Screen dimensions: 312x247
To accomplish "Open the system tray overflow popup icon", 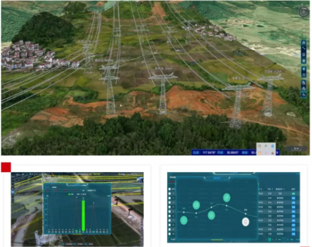I will (x=266, y=149).
